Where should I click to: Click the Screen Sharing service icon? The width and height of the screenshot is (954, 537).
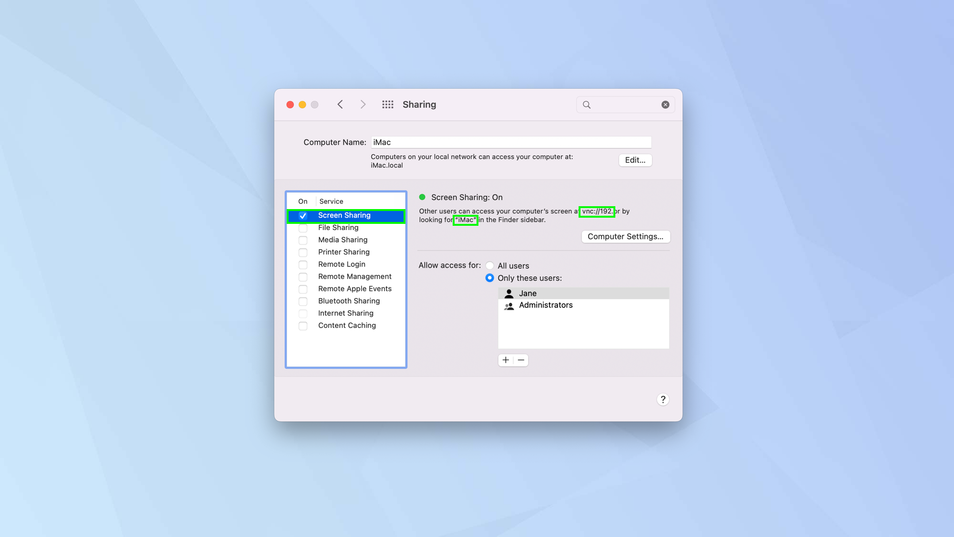[x=302, y=215]
